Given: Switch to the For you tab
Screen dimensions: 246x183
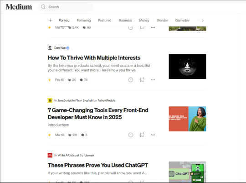Looking at the screenshot, I should click(64, 20).
